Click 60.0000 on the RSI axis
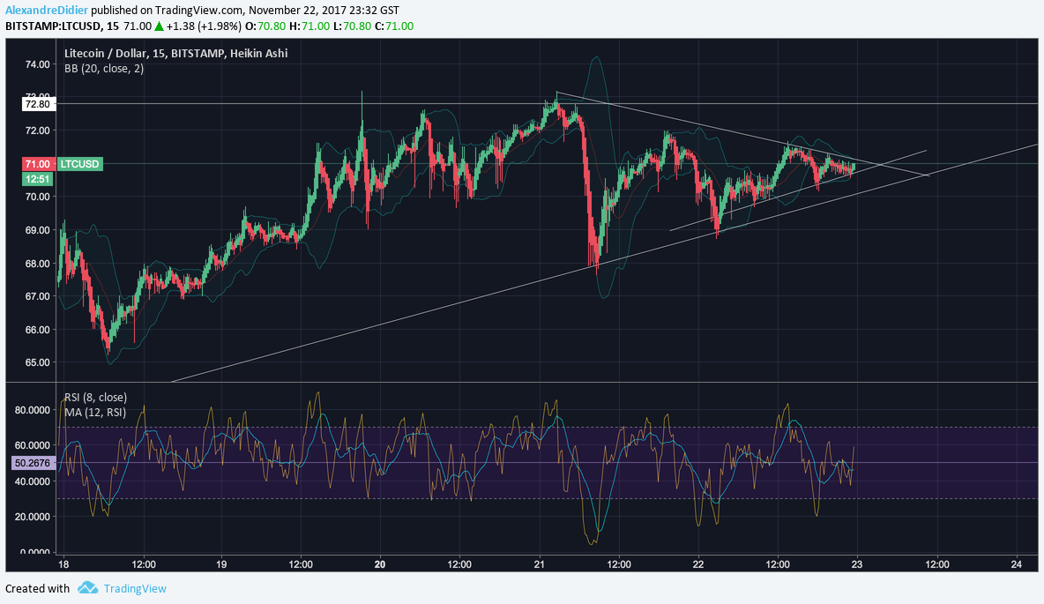The image size is (1044, 604). coord(33,444)
